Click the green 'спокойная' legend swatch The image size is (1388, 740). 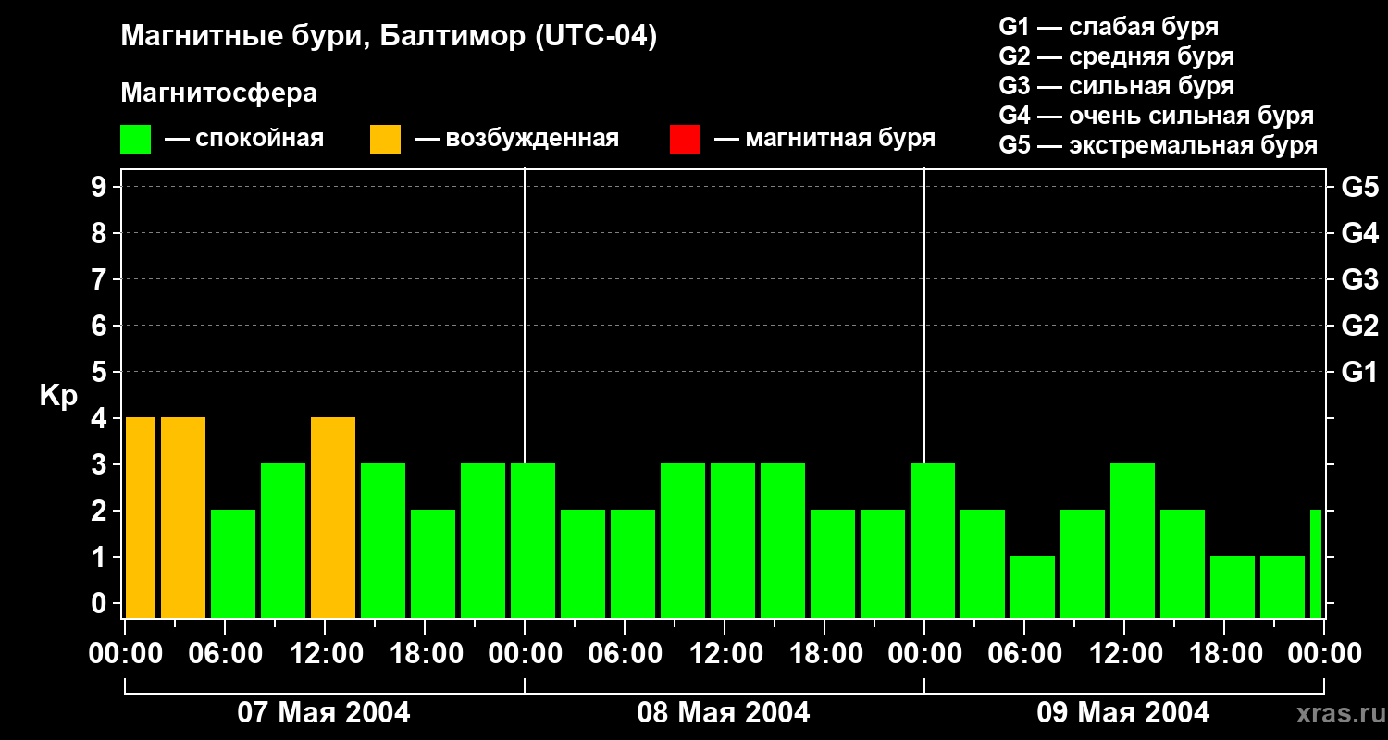pos(135,140)
